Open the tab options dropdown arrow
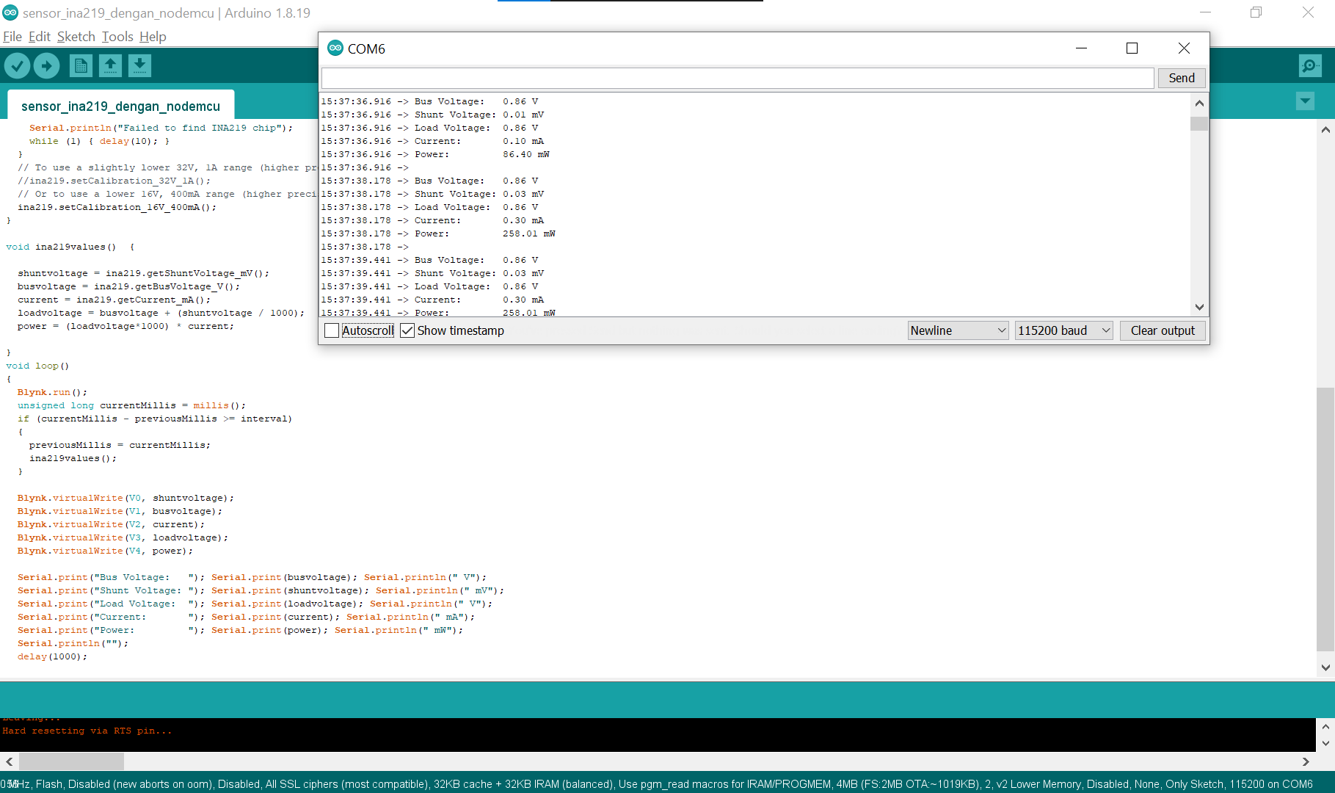 tap(1305, 101)
